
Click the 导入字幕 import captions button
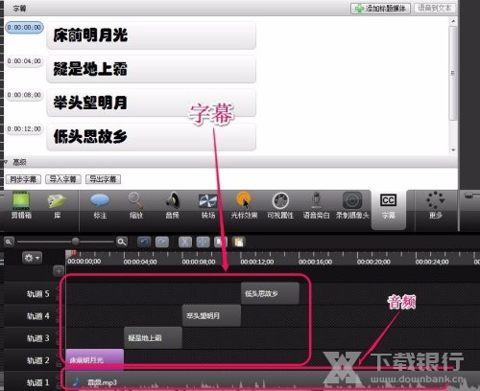pyautogui.click(x=63, y=179)
